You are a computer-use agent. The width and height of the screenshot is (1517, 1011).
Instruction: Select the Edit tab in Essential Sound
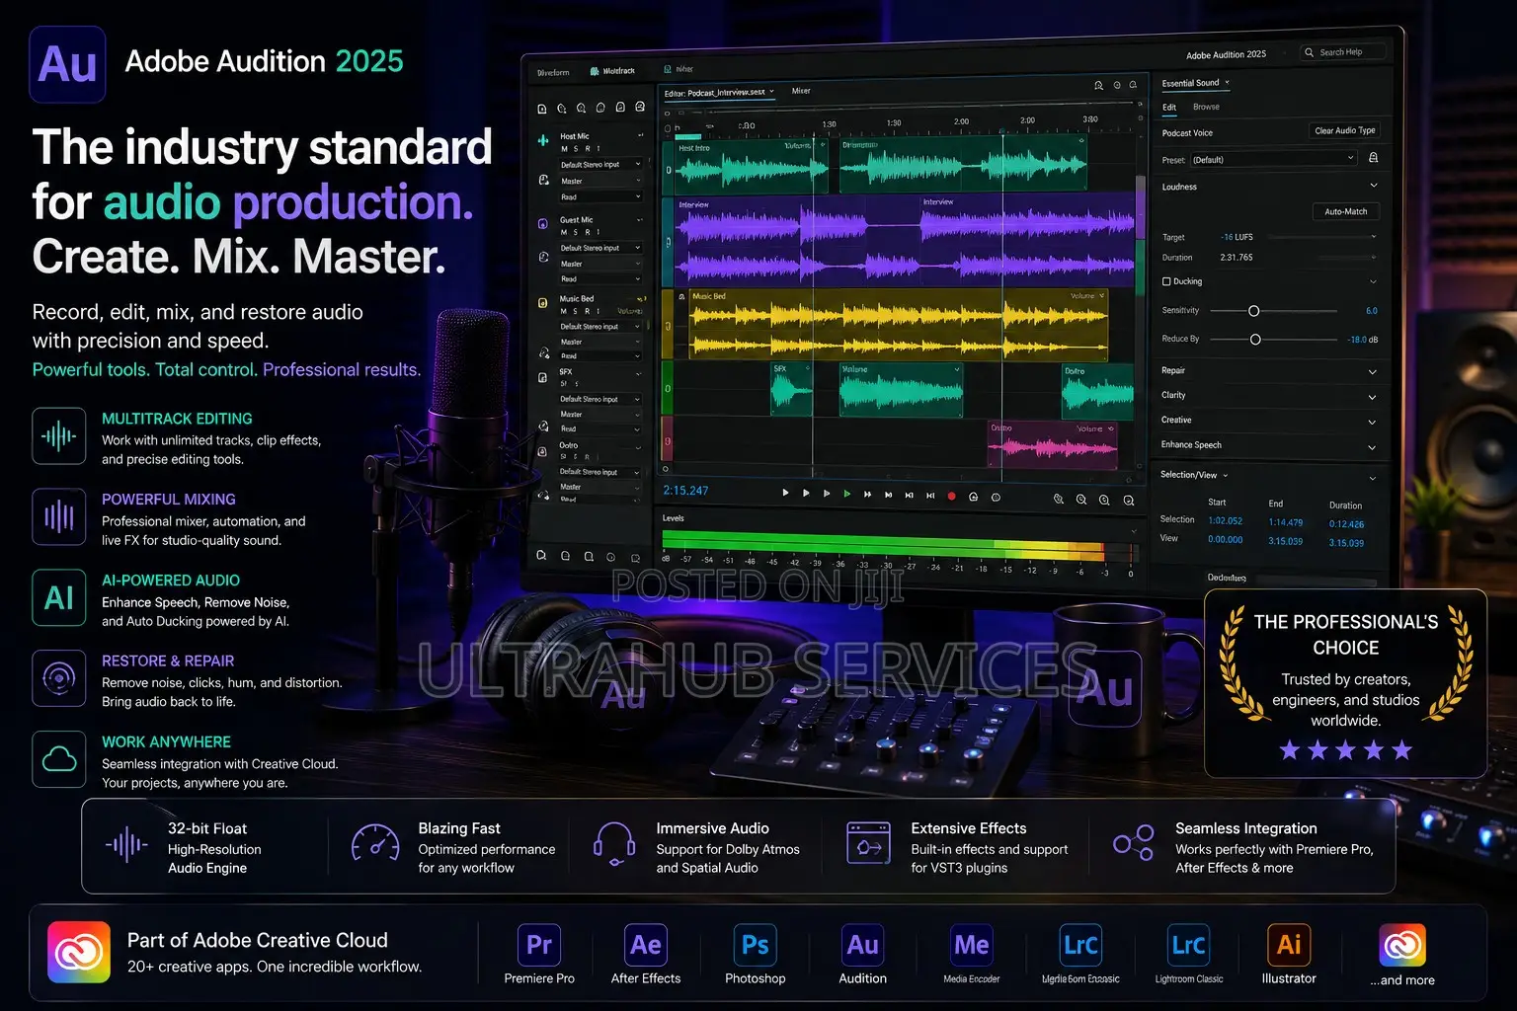pyautogui.click(x=1169, y=107)
